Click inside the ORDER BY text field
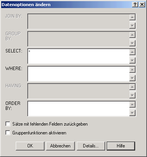The height and width of the screenshot is (157, 147). point(78,109)
